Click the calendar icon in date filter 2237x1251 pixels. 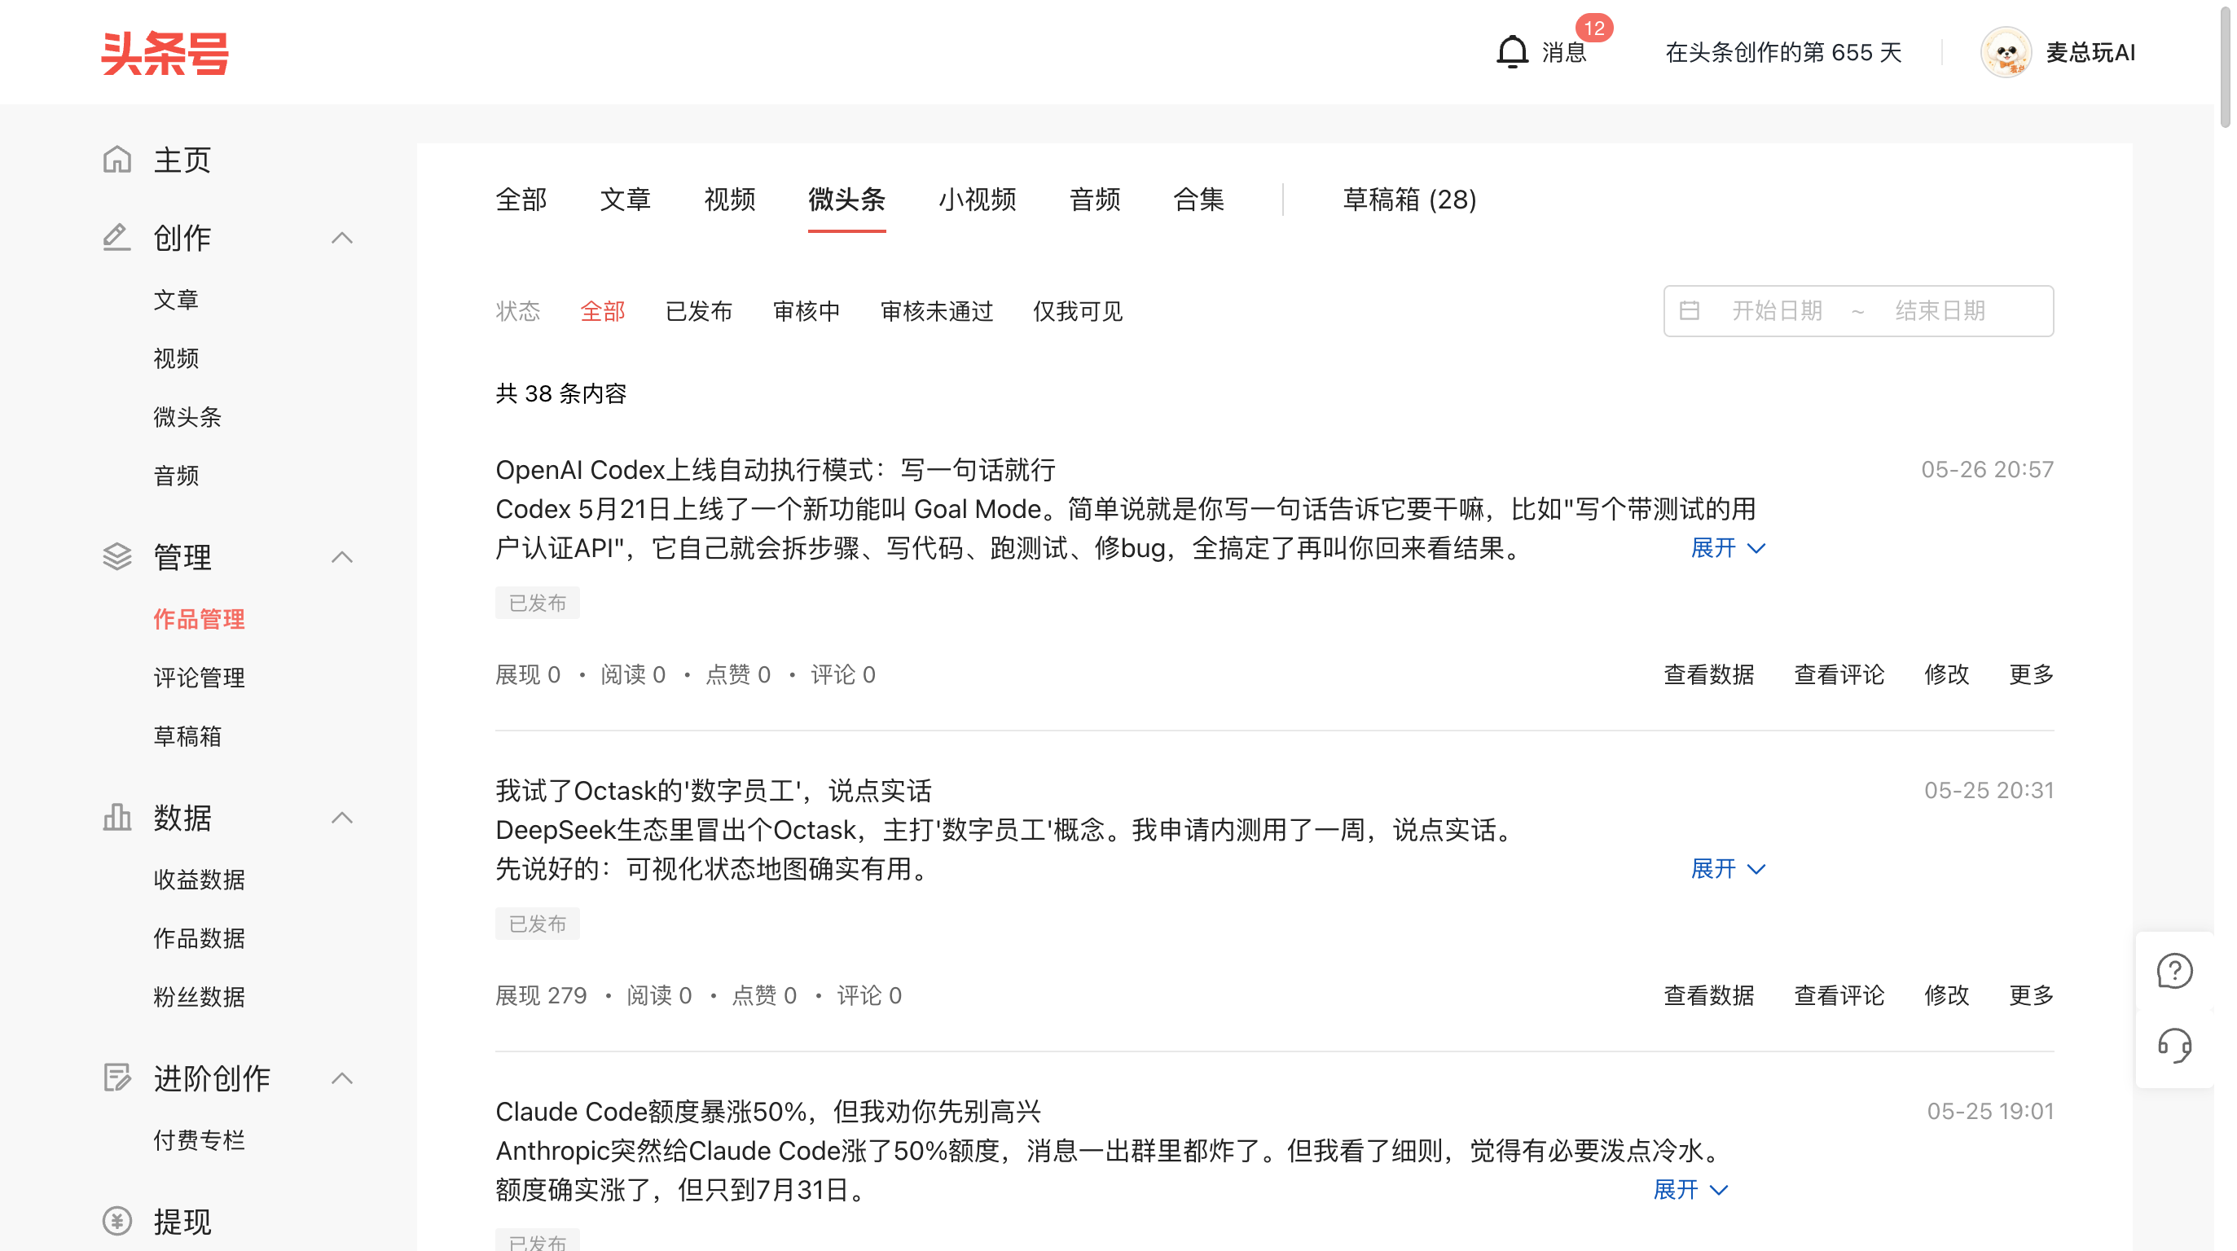(1689, 311)
